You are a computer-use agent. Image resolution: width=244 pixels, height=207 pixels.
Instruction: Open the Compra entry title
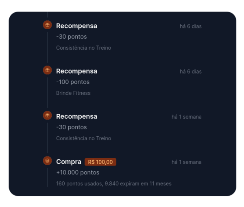click(x=69, y=162)
